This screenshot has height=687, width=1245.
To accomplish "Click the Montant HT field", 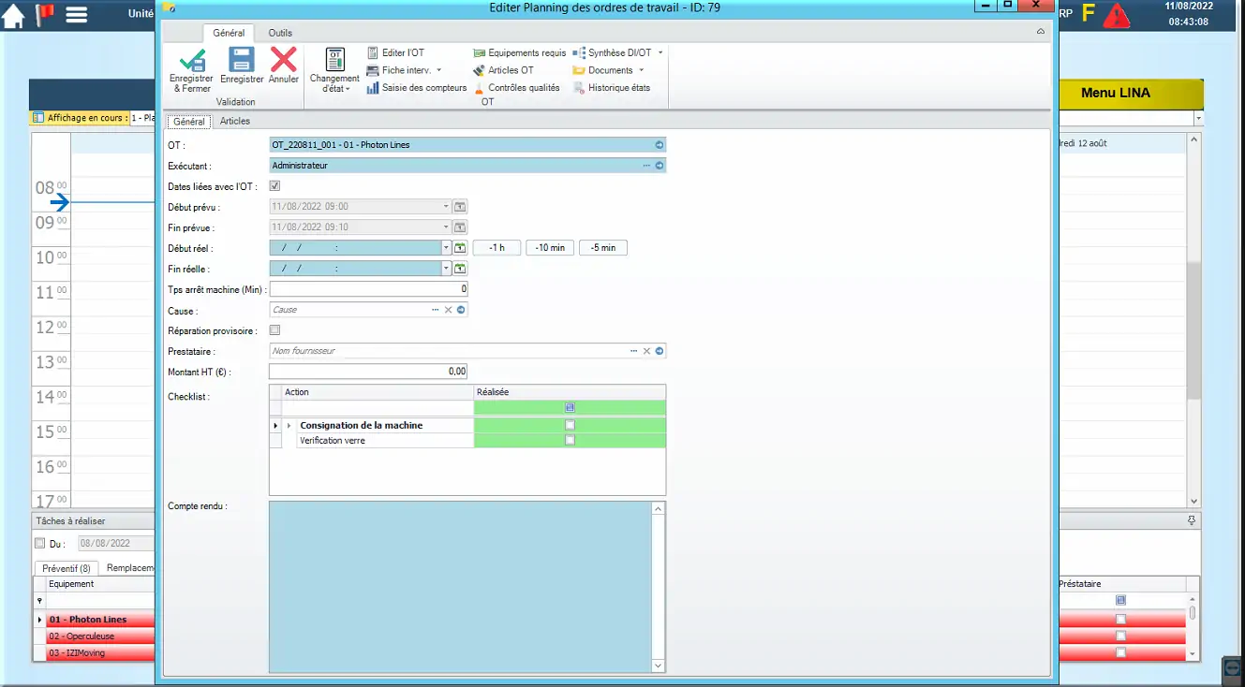I will (368, 372).
